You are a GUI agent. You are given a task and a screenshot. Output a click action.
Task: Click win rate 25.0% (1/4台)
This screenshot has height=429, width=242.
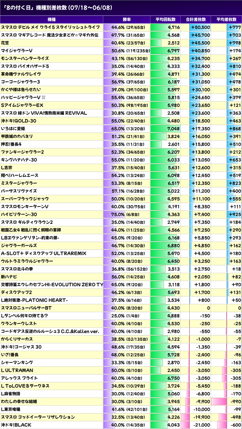coord(126,316)
